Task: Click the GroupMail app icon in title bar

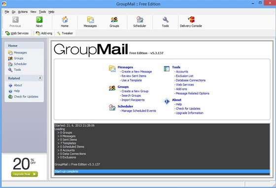Action: [x=4, y=3]
